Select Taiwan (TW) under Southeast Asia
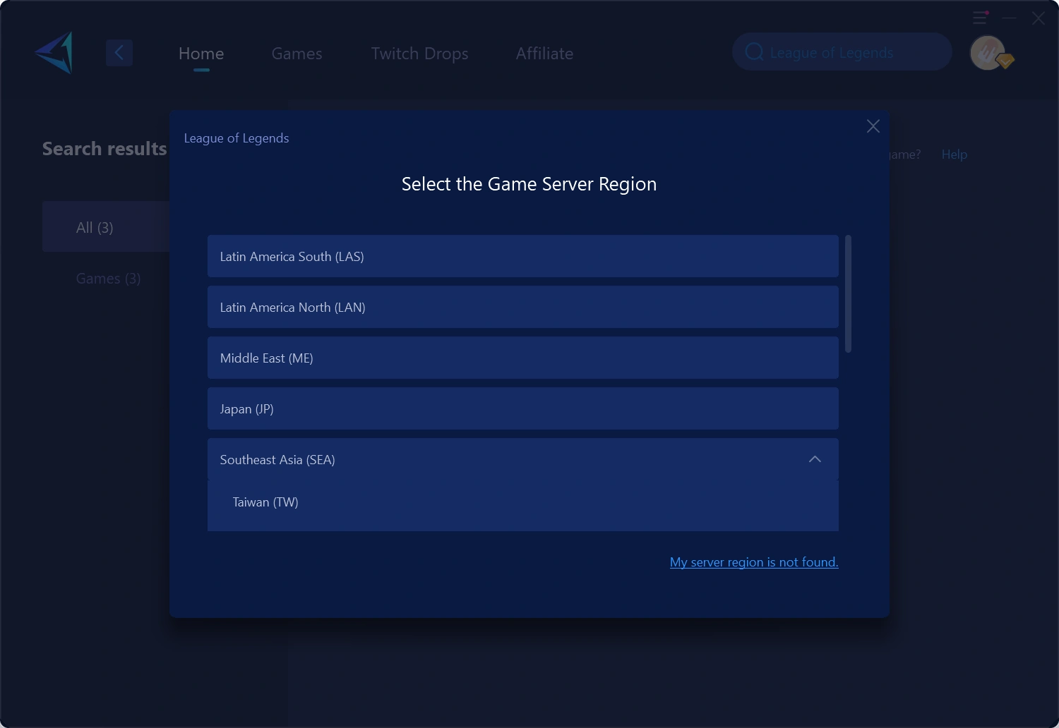 click(x=265, y=502)
